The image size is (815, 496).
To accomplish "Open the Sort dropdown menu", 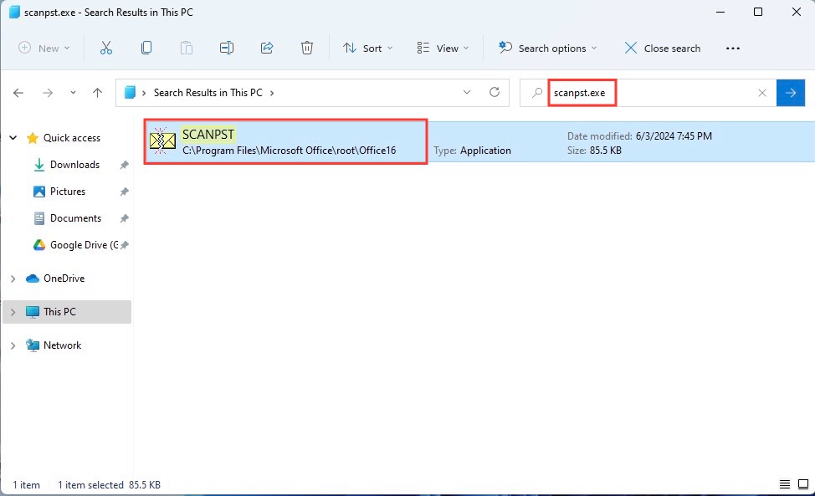I will [367, 49].
